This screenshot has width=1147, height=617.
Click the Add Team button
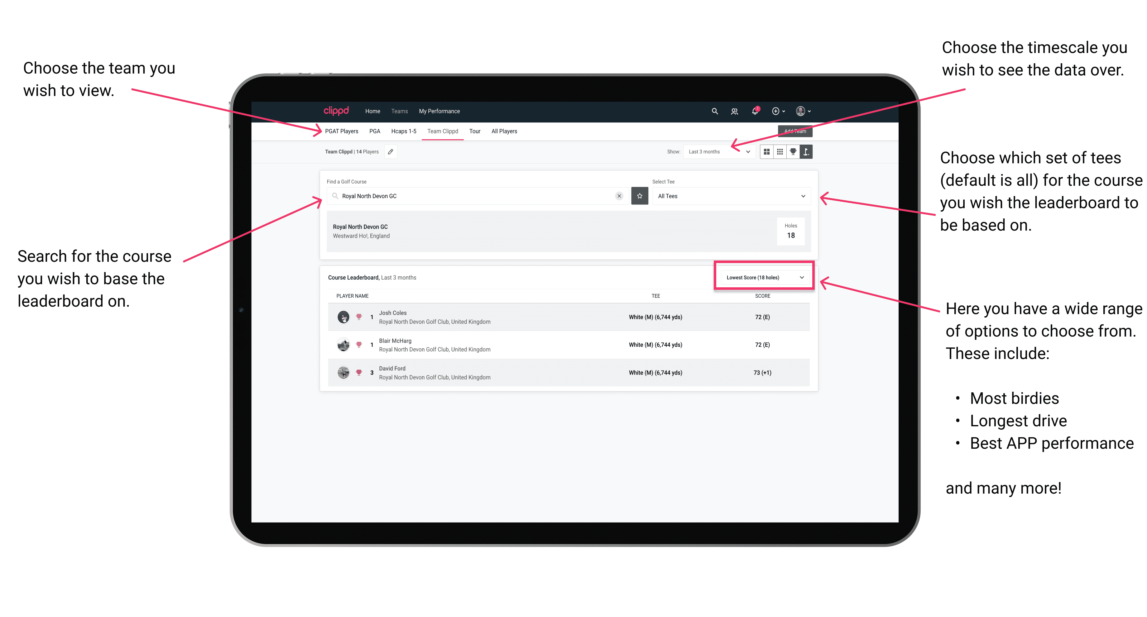(796, 131)
